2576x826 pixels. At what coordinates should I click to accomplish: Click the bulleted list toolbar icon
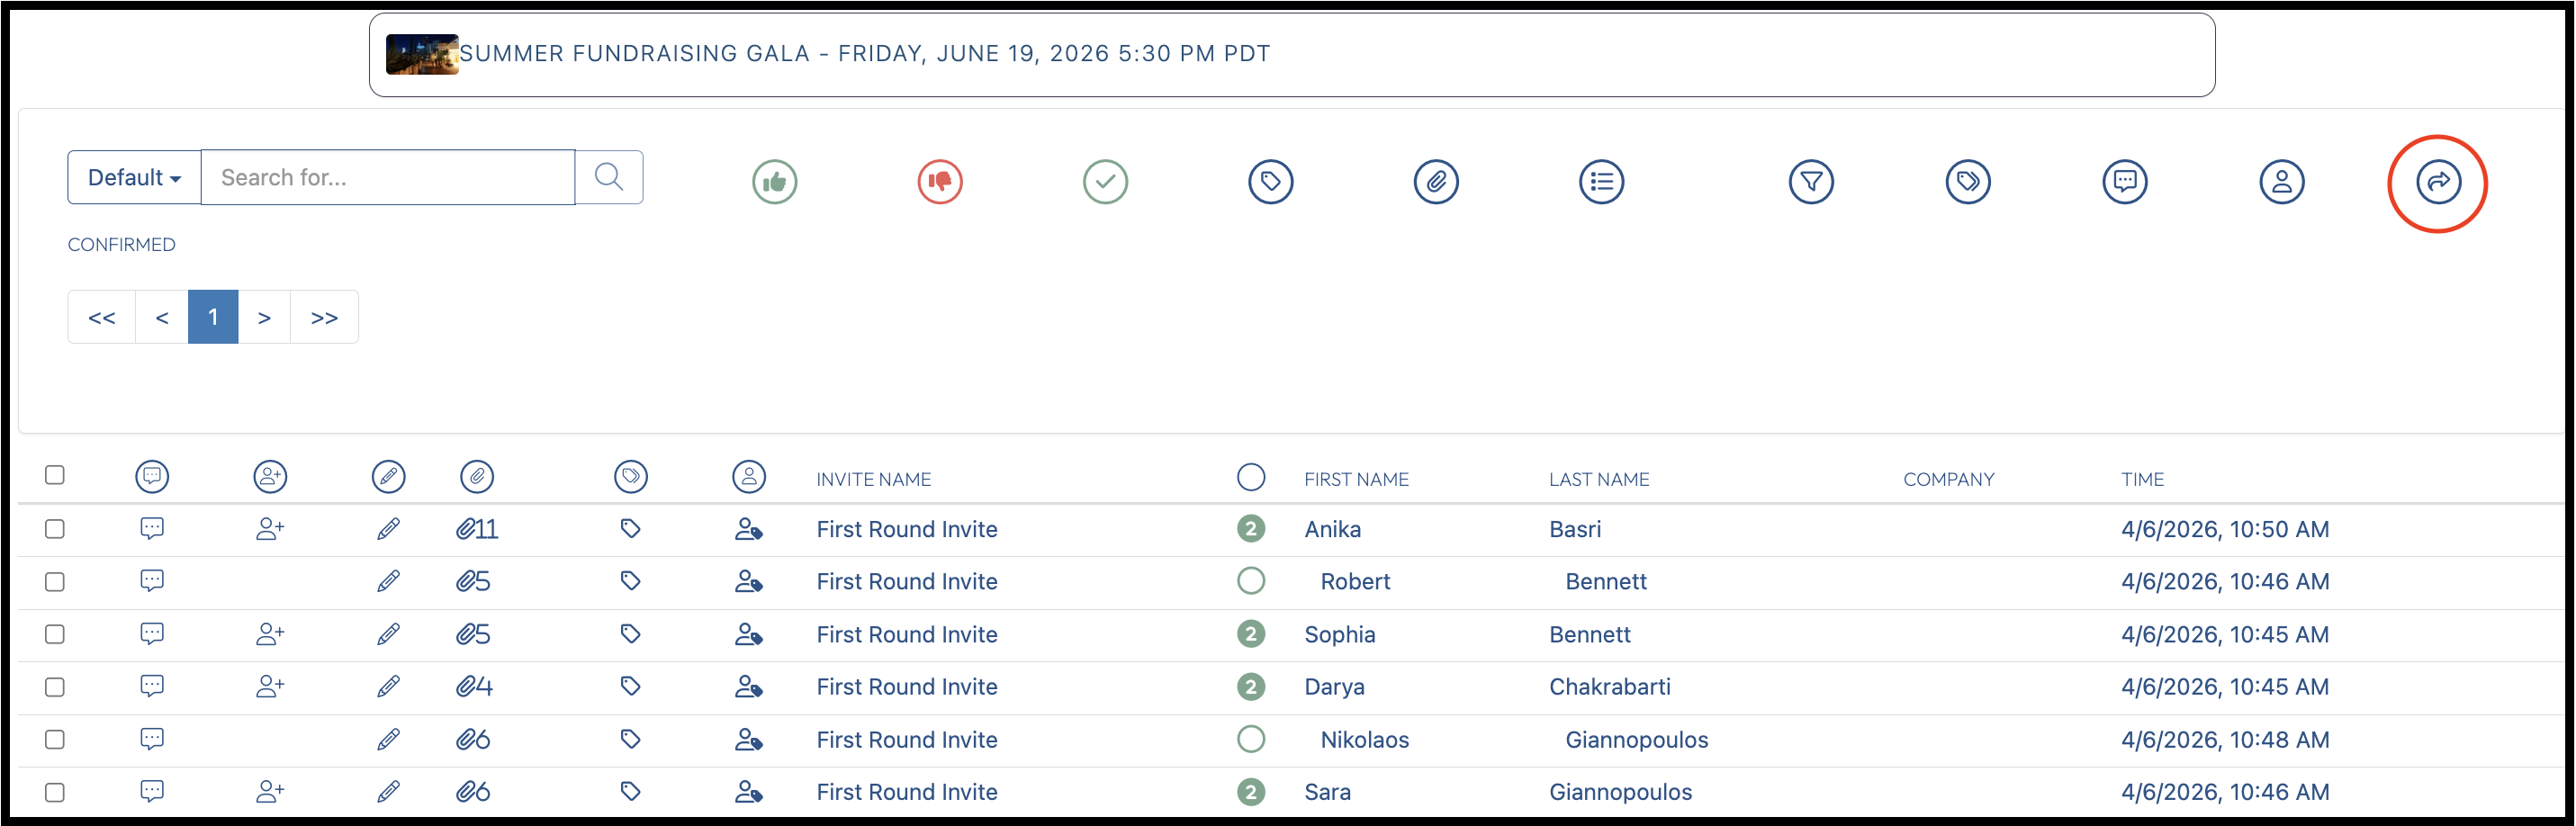[1601, 182]
